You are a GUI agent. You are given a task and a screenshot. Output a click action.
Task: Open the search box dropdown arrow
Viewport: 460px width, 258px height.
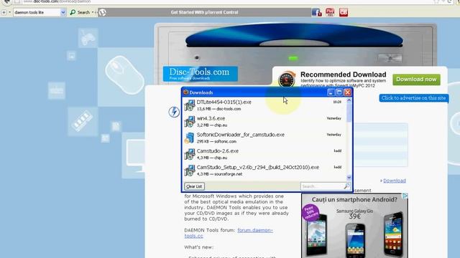(63, 12)
